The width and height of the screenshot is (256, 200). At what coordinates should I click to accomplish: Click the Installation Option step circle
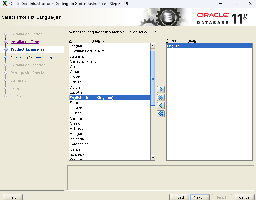point(5,34)
